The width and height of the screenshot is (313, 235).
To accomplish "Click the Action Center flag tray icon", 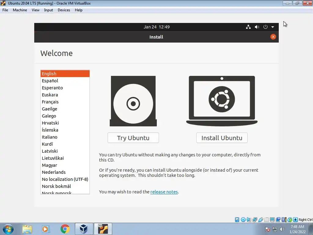I will (267, 229).
